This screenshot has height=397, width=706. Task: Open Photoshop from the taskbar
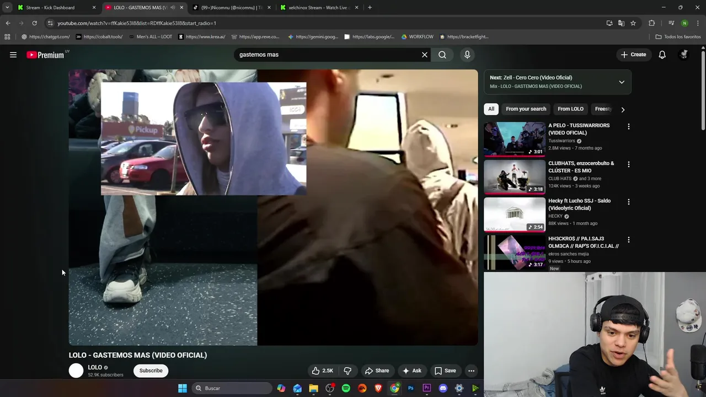pyautogui.click(x=410, y=388)
